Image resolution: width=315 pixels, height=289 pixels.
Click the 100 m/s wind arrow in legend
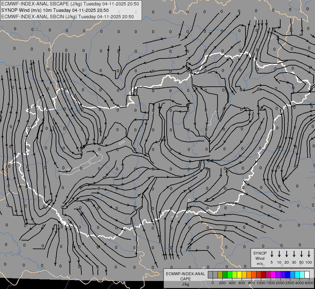coord(309,254)
